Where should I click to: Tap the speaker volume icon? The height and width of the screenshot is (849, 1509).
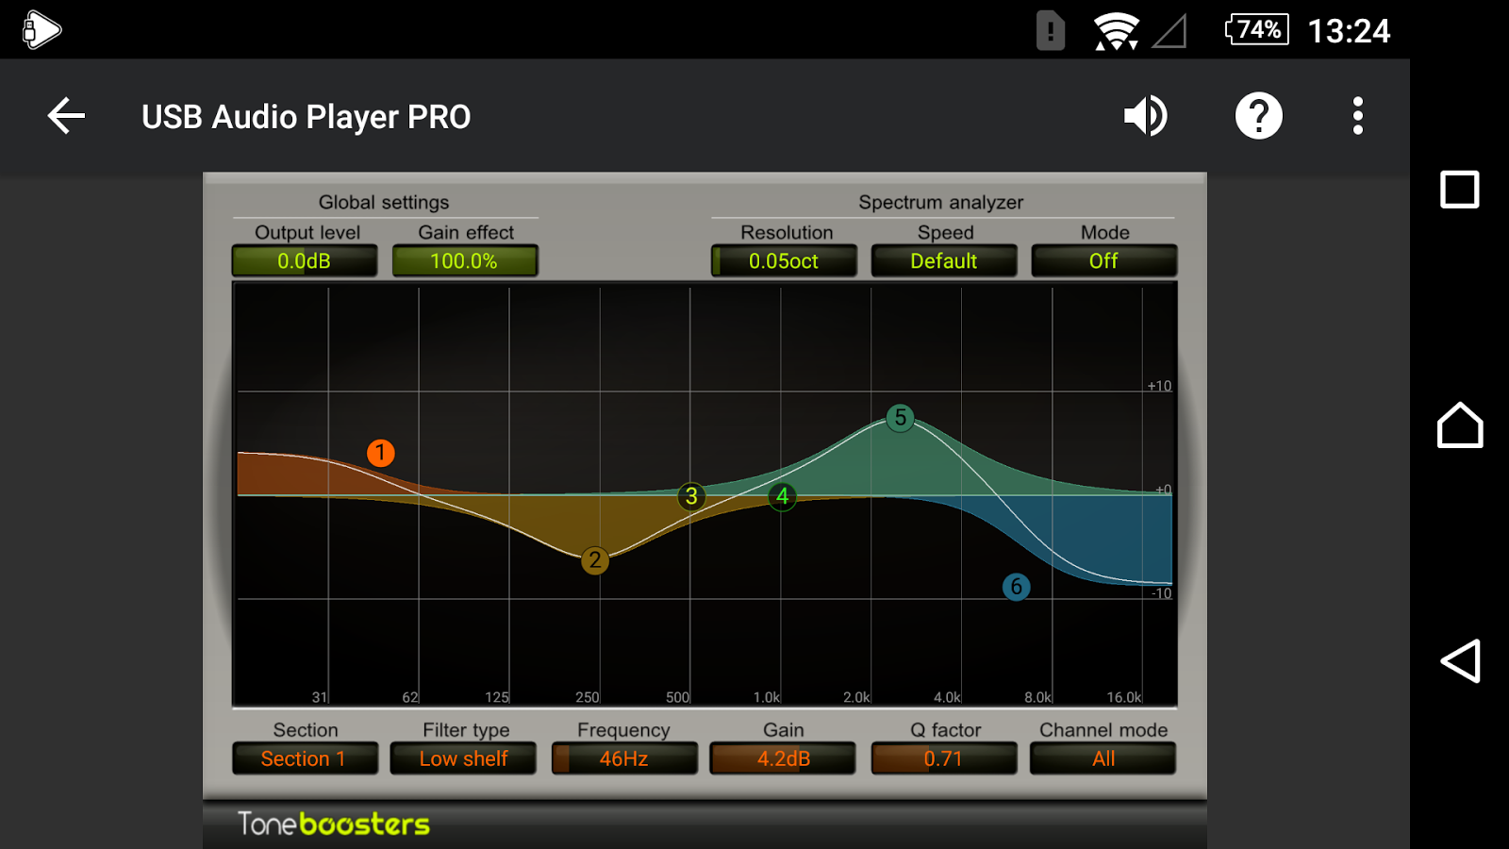(1146, 116)
